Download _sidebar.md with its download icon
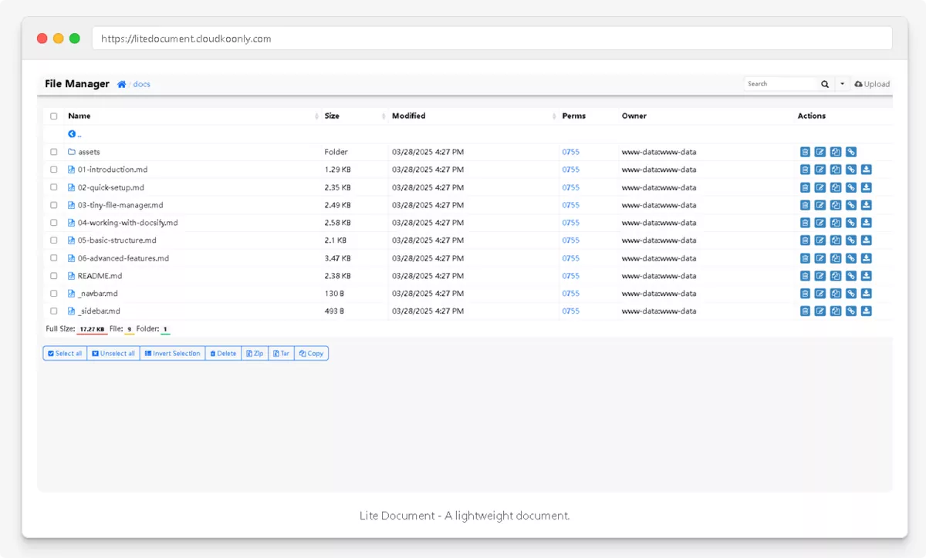The image size is (926, 558). point(867,311)
